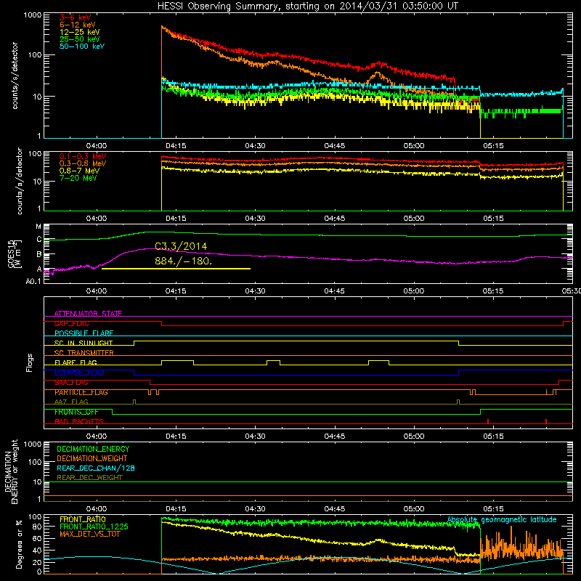Click the Flags panel axis label
581x581 pixels.
click(30, 362)
